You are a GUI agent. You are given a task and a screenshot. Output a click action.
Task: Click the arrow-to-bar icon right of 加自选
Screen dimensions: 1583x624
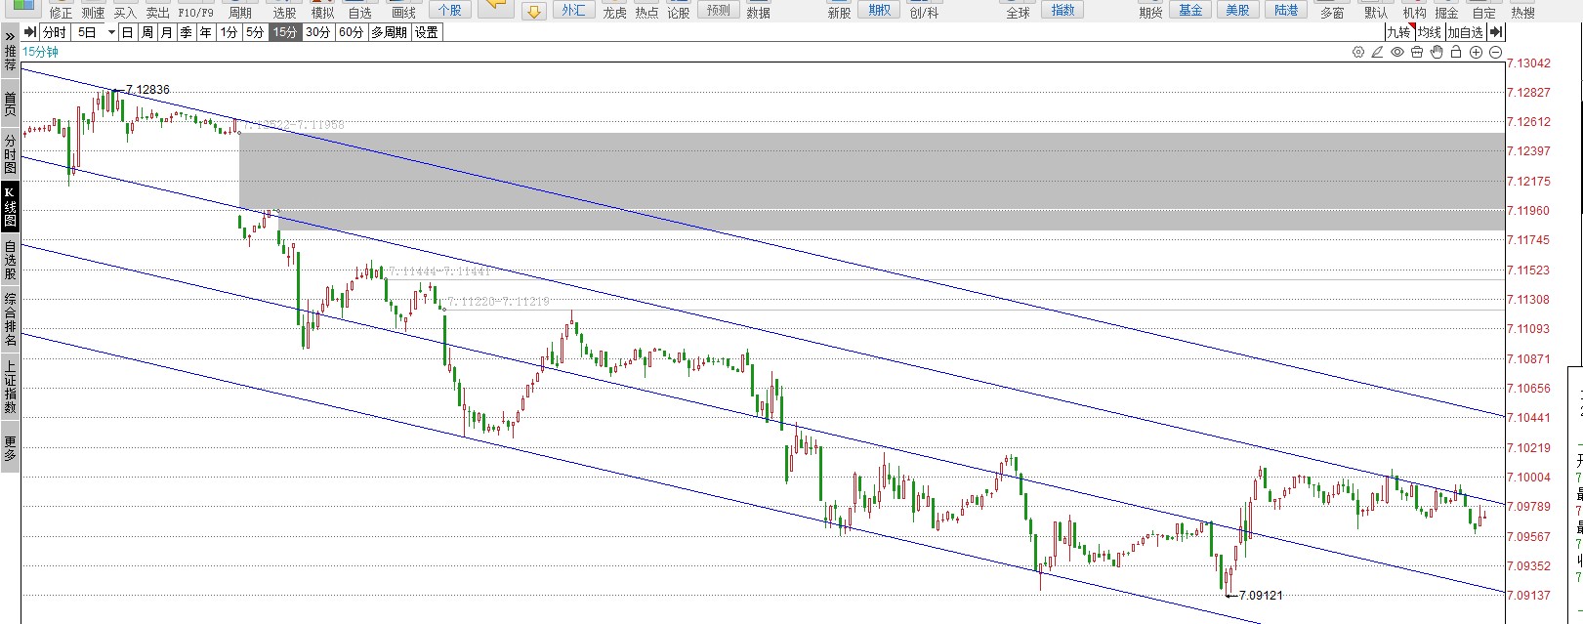click(1495, 32)
